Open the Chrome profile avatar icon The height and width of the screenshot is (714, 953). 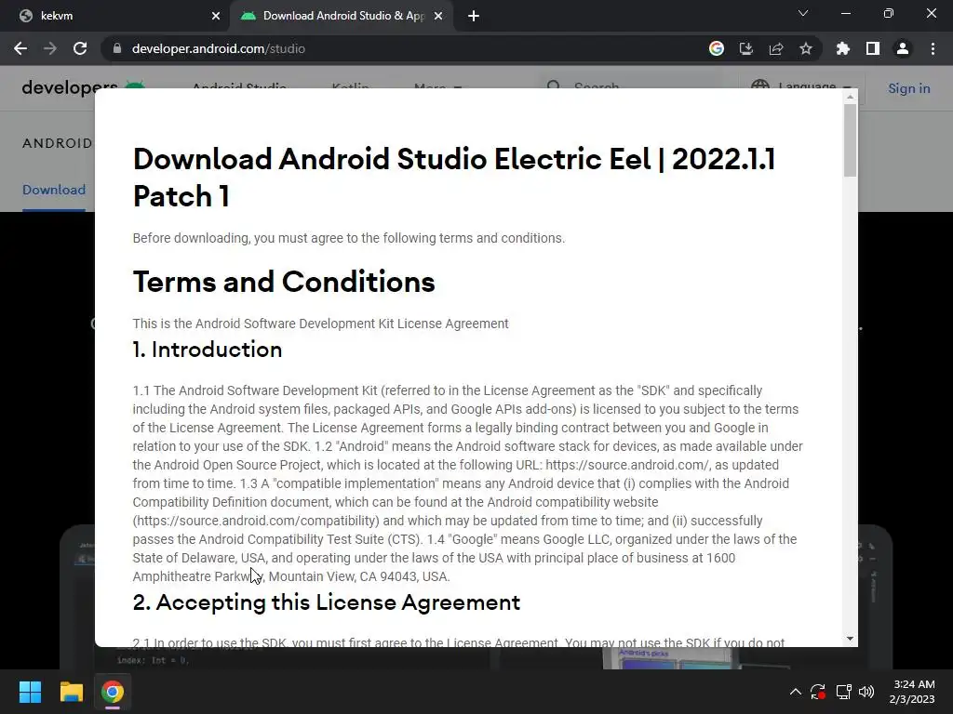tap(903, 48)
